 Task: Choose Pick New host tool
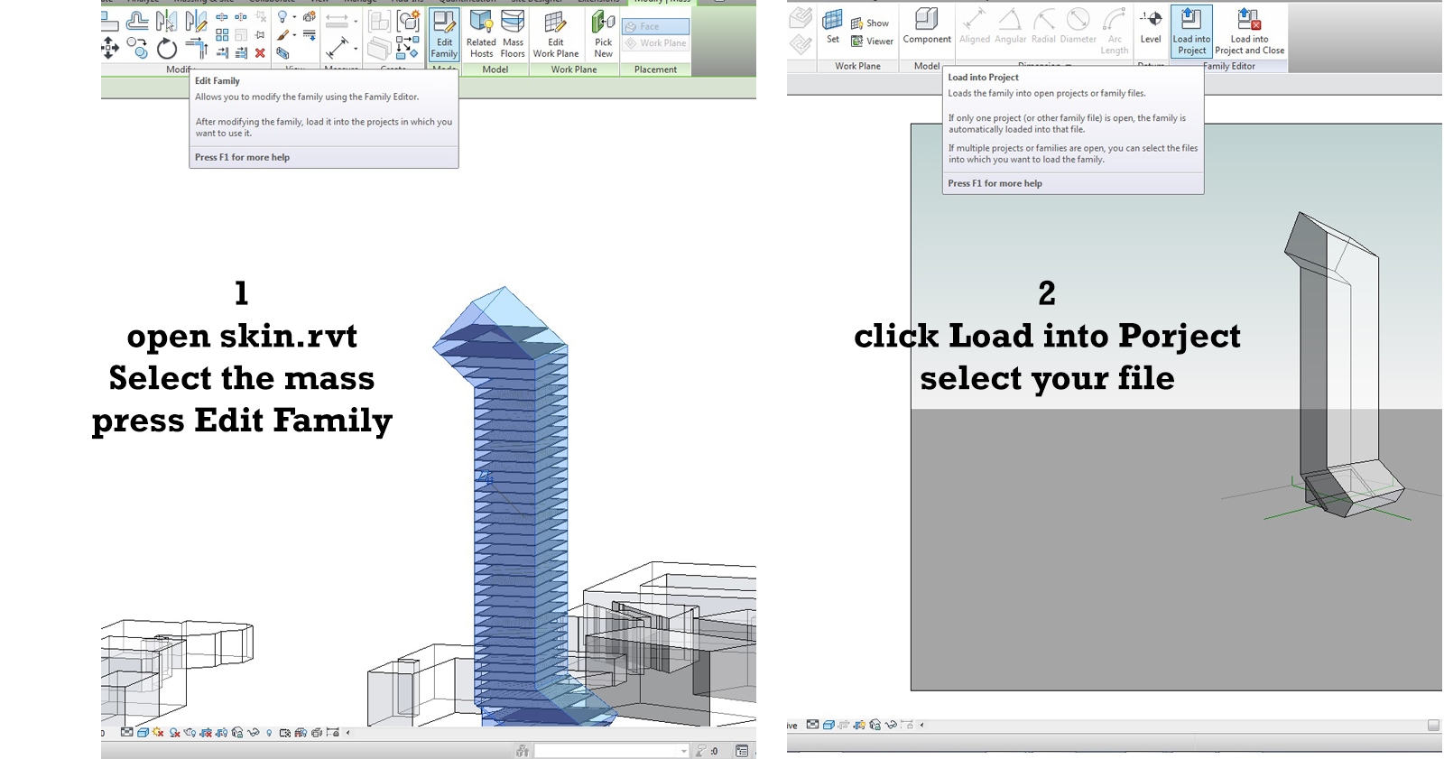603,35
